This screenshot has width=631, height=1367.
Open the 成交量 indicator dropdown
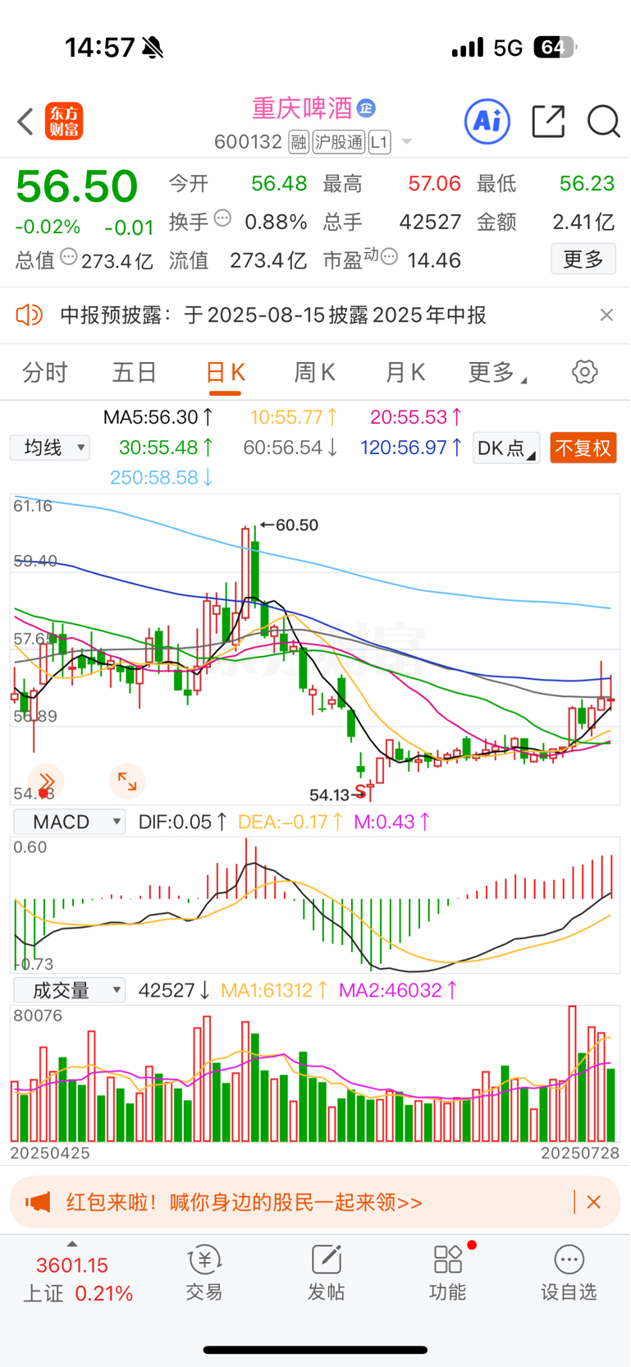(x=69, y=990)
